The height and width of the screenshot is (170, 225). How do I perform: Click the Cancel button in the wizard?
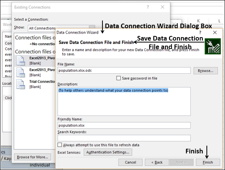pyautogui.click(x=130, y=162)
